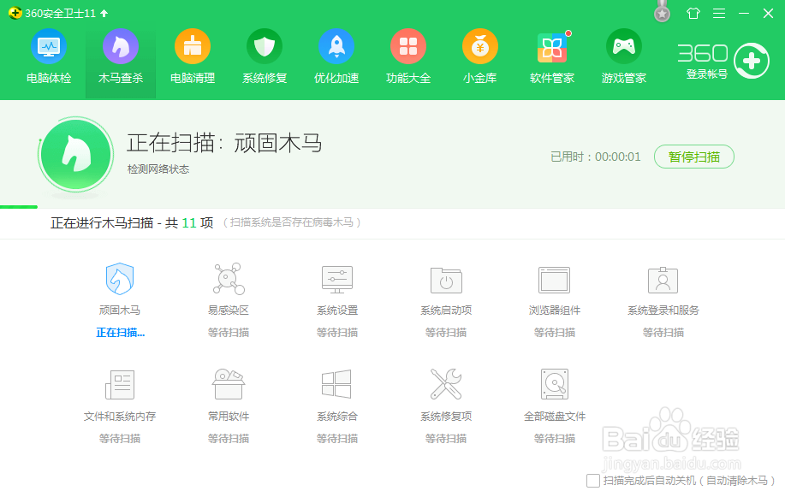Screen dimensions: 785x491
Task: Open the 电脑清理 cleanup icon
Action: (x=193, y=46)
